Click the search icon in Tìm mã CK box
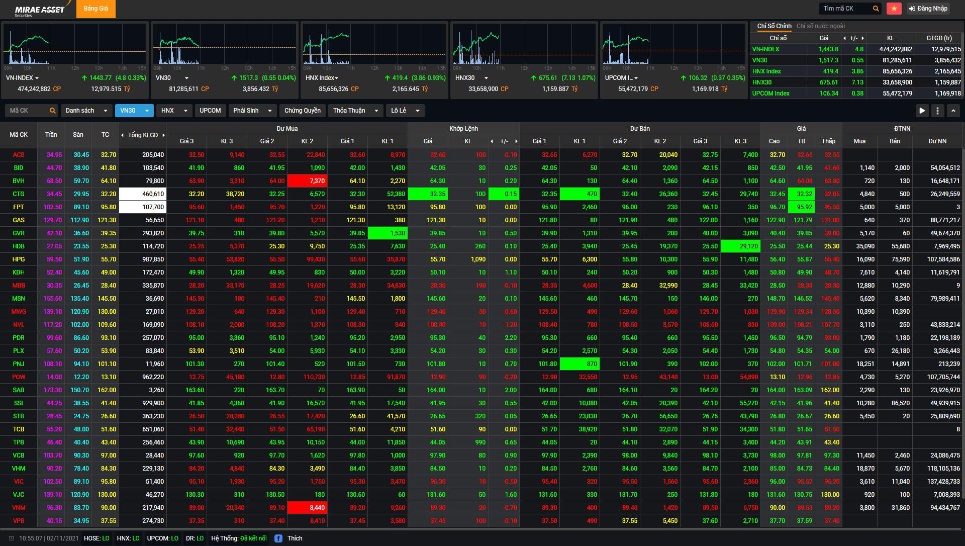Screen dimensions: 965x546 [x=876, y=9]
